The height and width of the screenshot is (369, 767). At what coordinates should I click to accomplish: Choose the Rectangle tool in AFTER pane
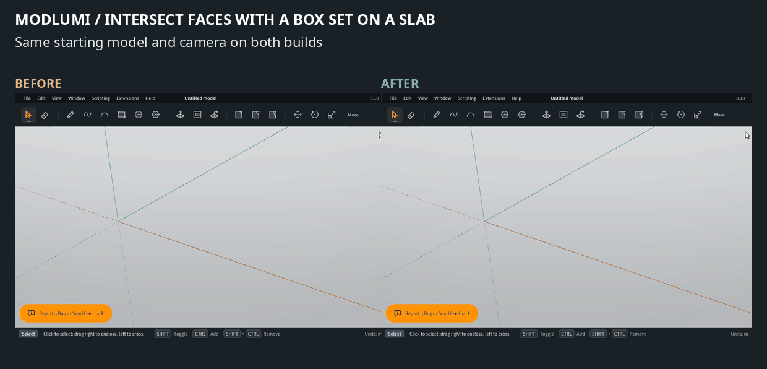pyautogui.click(x=487, y=115)
